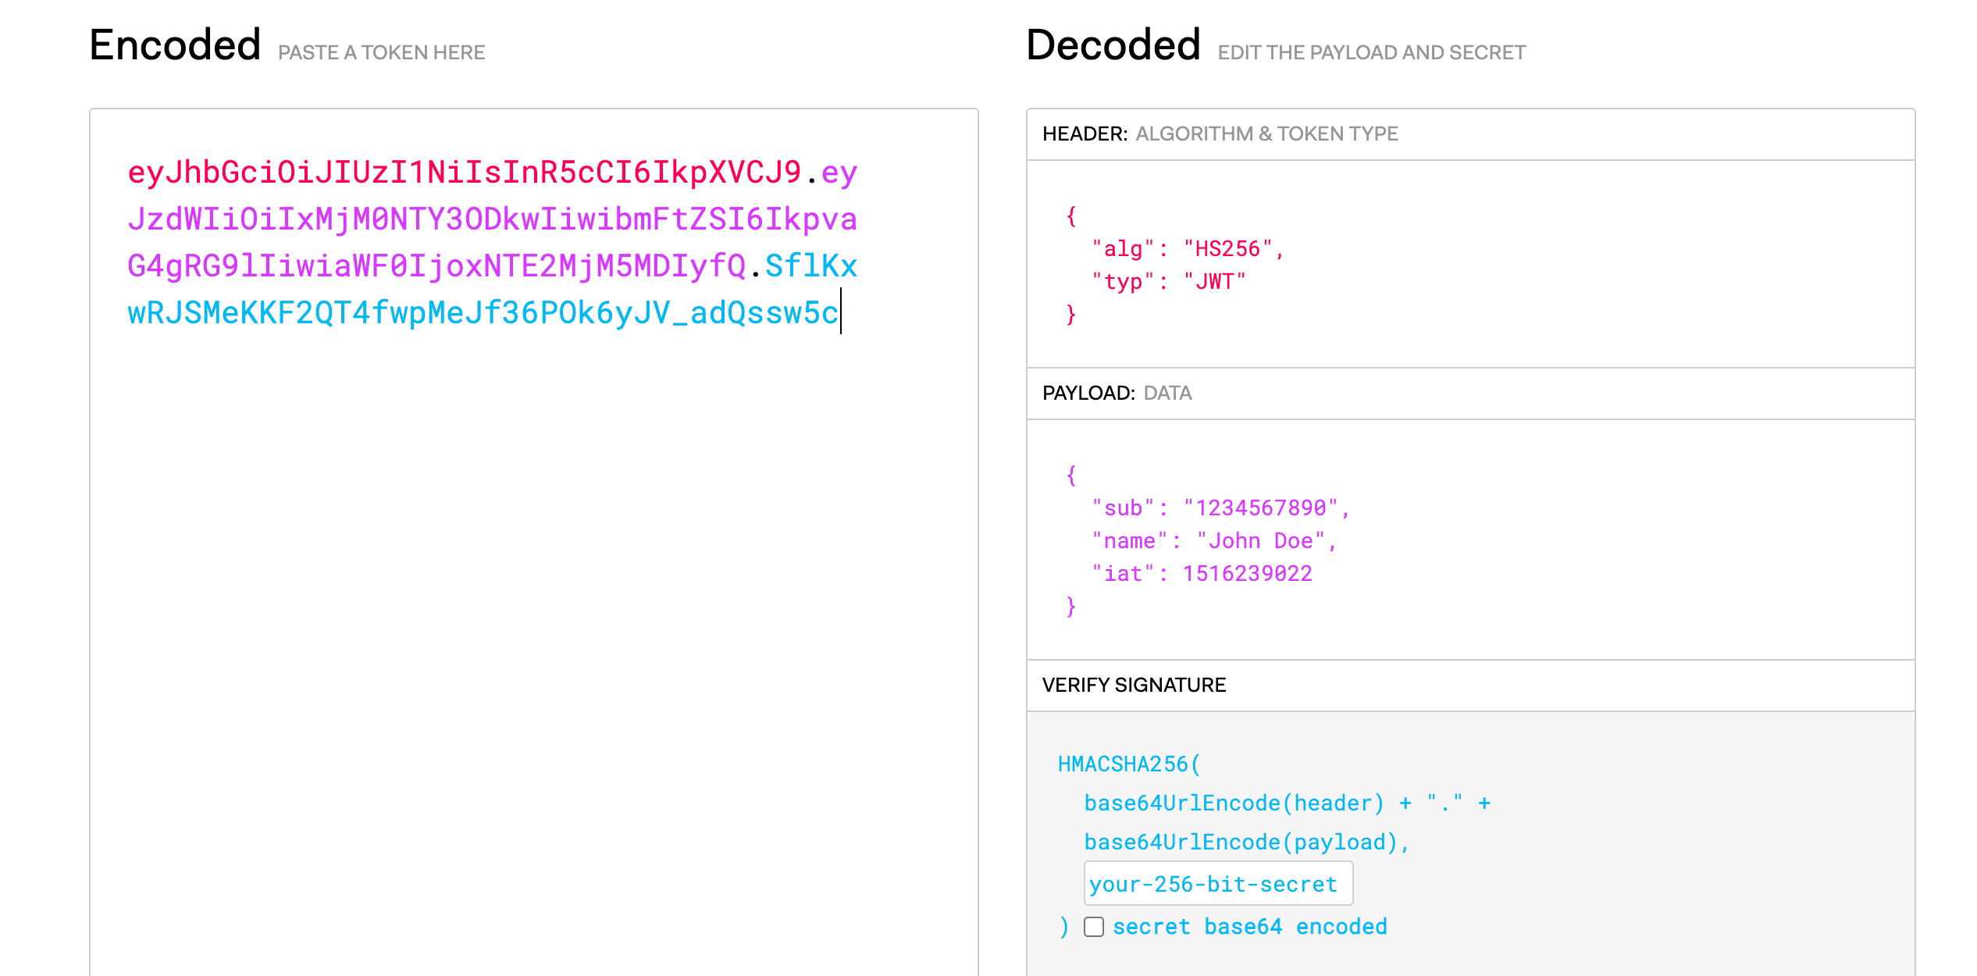Click the PAYLOAD: DATA section label
Screen dimensions: 1977x976
tap(1117, 394)
